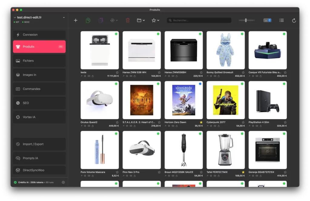The height and width of the screenshot is (201, 310).
Task: Adjust the thumbnail size slider
Action: coord(246,20)
